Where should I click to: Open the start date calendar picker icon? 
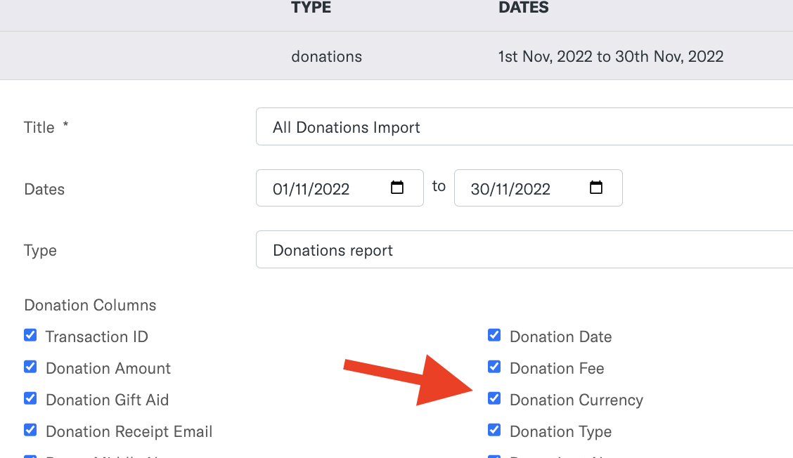click(397, 188)
